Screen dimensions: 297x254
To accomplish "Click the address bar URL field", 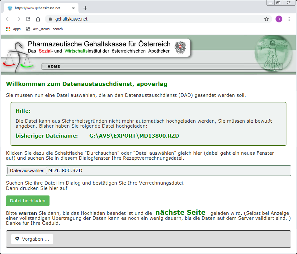I will click(x=156, y=19).
